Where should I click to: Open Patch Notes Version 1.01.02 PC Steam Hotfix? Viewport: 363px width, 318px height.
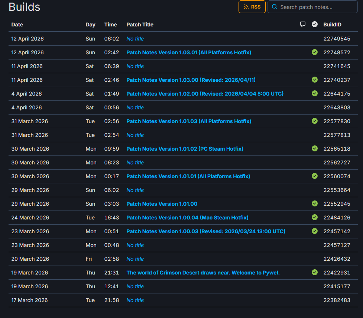click(x=185, y=149)
